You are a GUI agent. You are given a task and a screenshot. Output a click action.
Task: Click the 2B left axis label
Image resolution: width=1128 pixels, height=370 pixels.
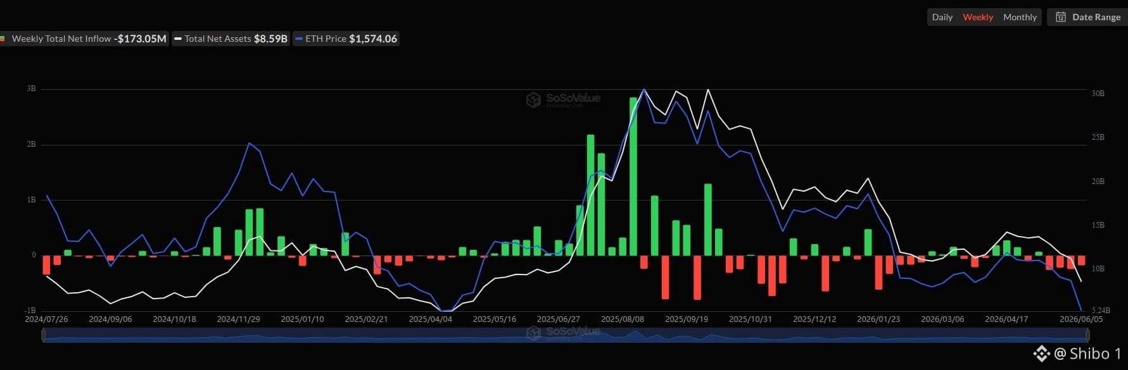(31, 144)
